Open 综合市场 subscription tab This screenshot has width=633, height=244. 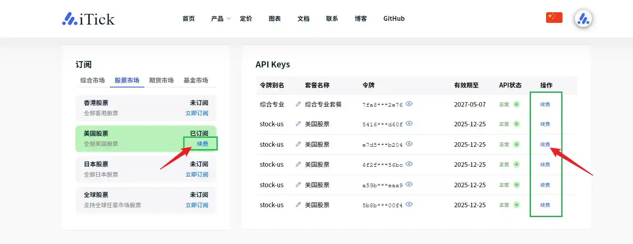point(92,80)
